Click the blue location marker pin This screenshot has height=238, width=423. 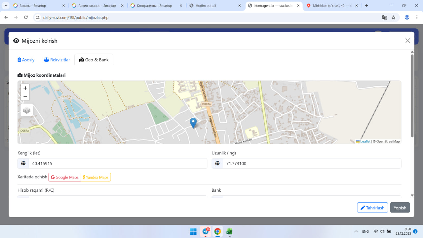tap(193, 123)
